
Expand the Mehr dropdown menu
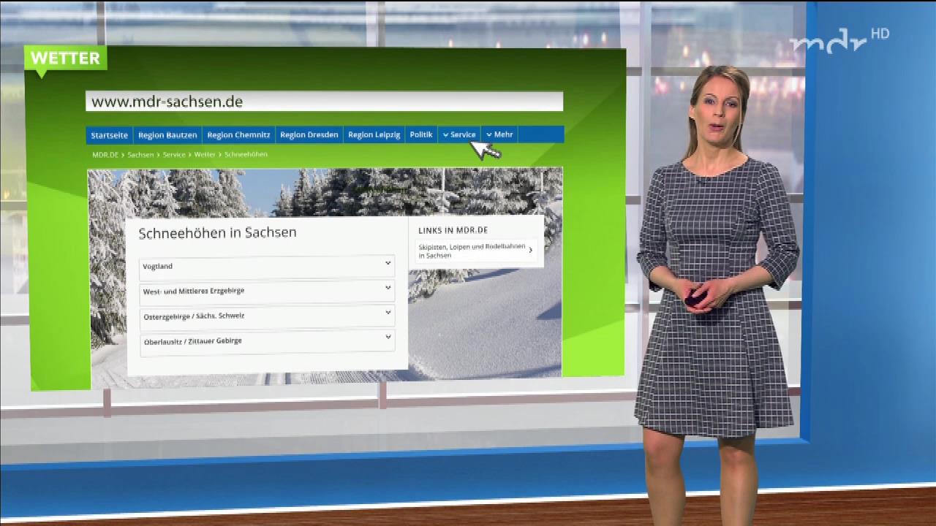point(499,135)
